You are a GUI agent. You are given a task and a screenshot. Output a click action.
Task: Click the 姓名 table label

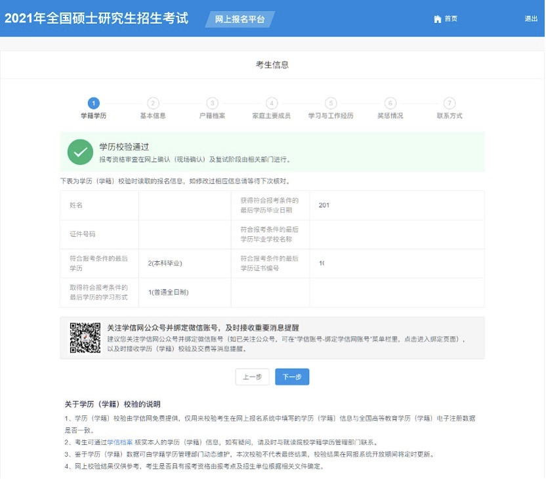click(76, 205)
